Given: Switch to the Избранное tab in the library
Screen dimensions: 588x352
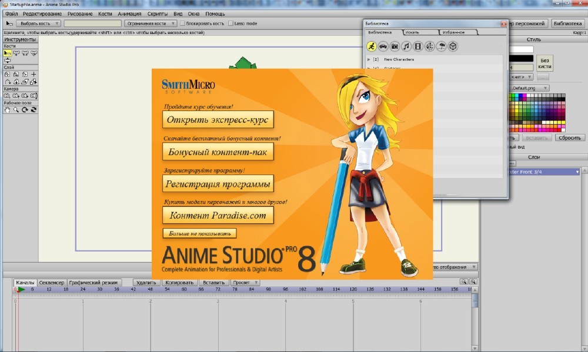Looking at the screenshot, I should (x=458, y=32).
